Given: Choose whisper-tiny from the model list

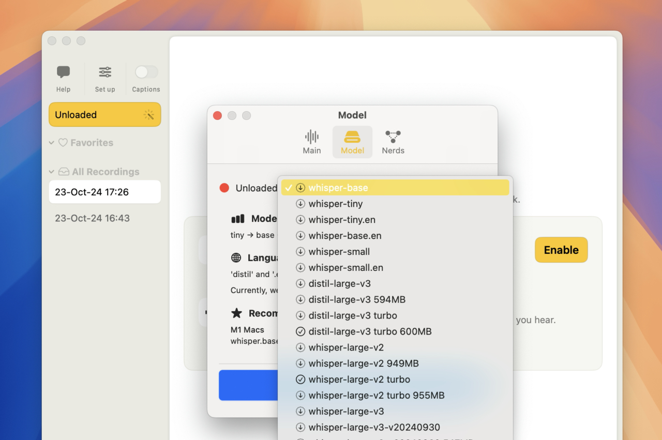Looking at the screenshot, I should [395, 204].
